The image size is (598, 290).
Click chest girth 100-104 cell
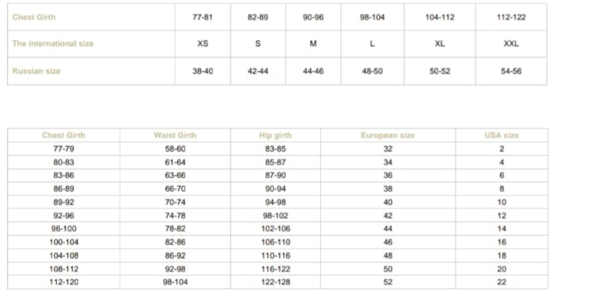64,242
